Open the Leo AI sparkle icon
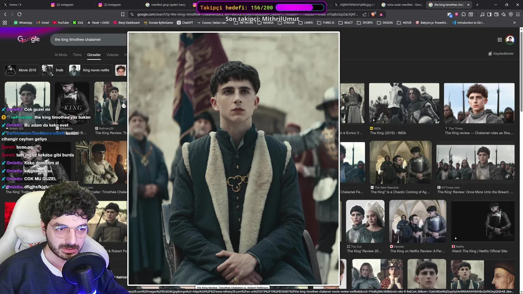This screenshot has width=523, height=294. pos(503,14)
